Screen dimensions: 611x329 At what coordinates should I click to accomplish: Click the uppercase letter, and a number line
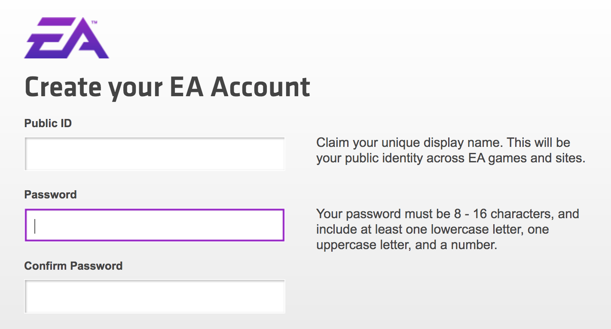click(x=406, y=245)
